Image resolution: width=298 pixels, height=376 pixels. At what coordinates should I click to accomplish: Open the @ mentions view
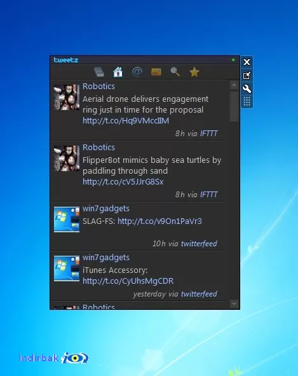click(137, 72)
